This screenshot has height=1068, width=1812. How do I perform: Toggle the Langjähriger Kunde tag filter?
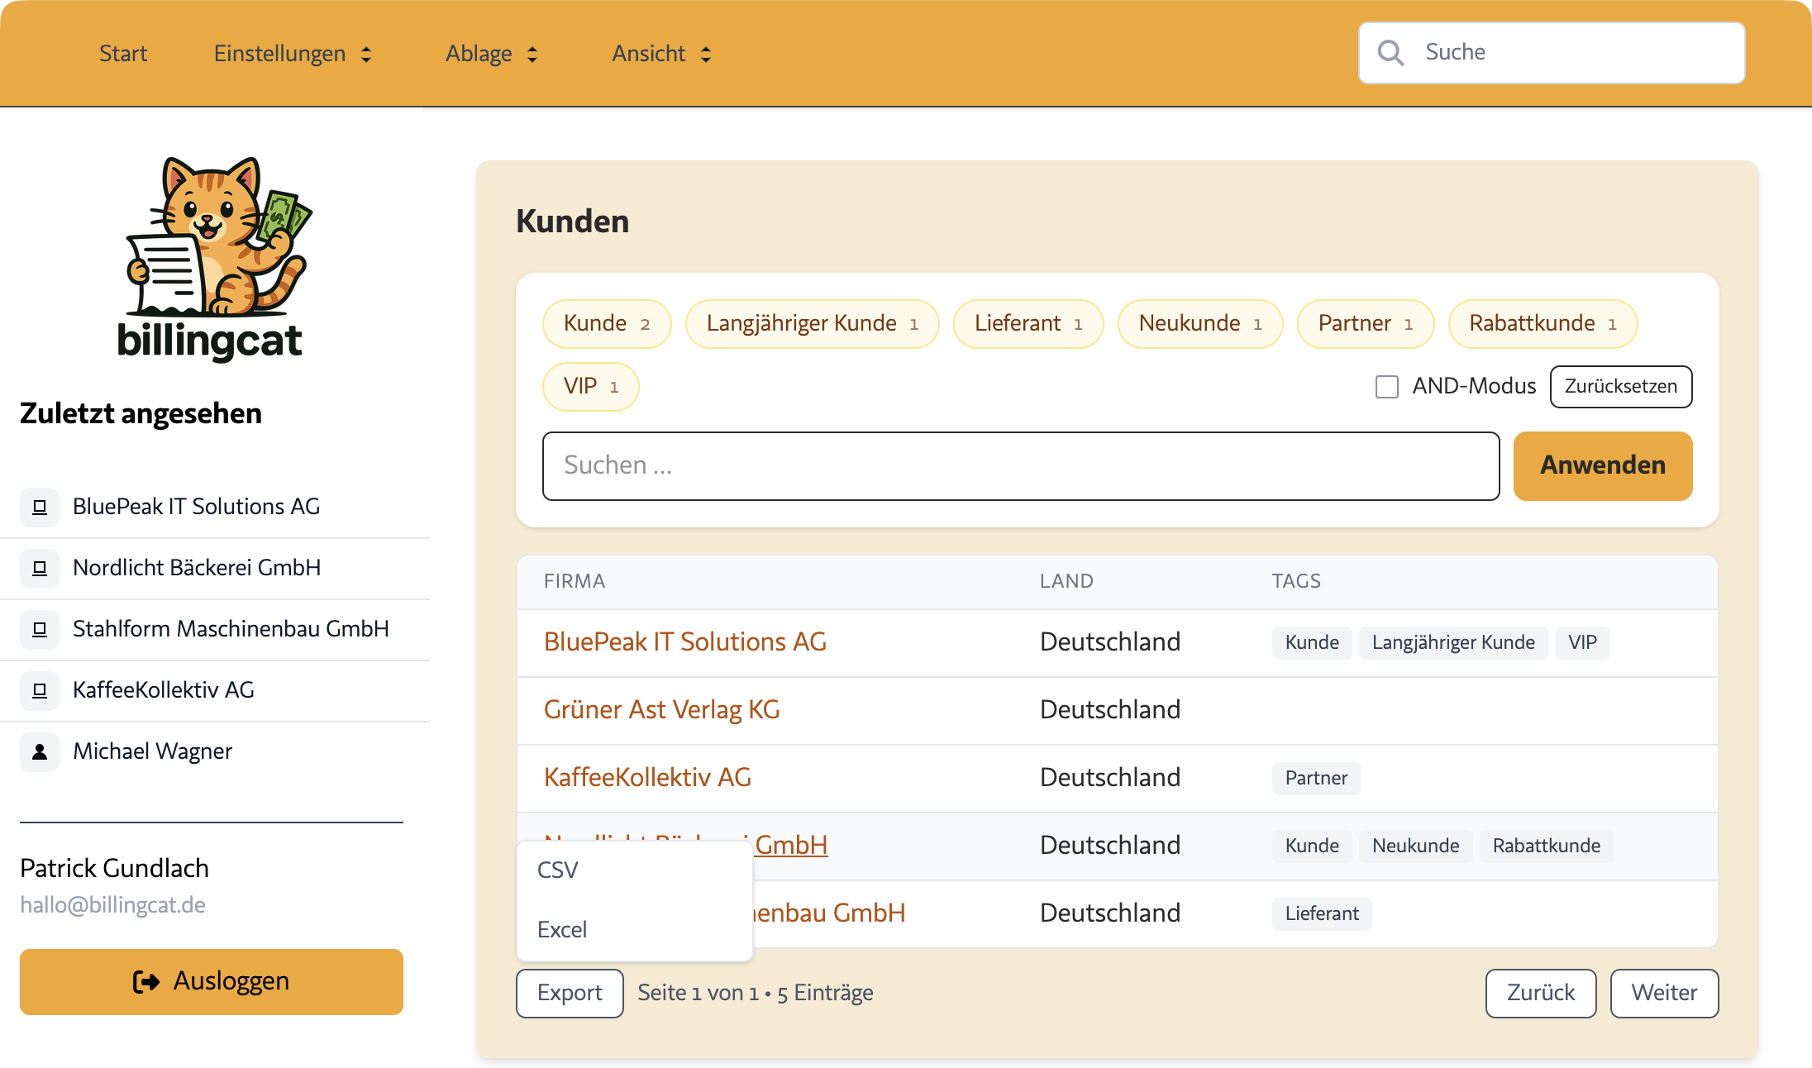[x=811, y=324]
